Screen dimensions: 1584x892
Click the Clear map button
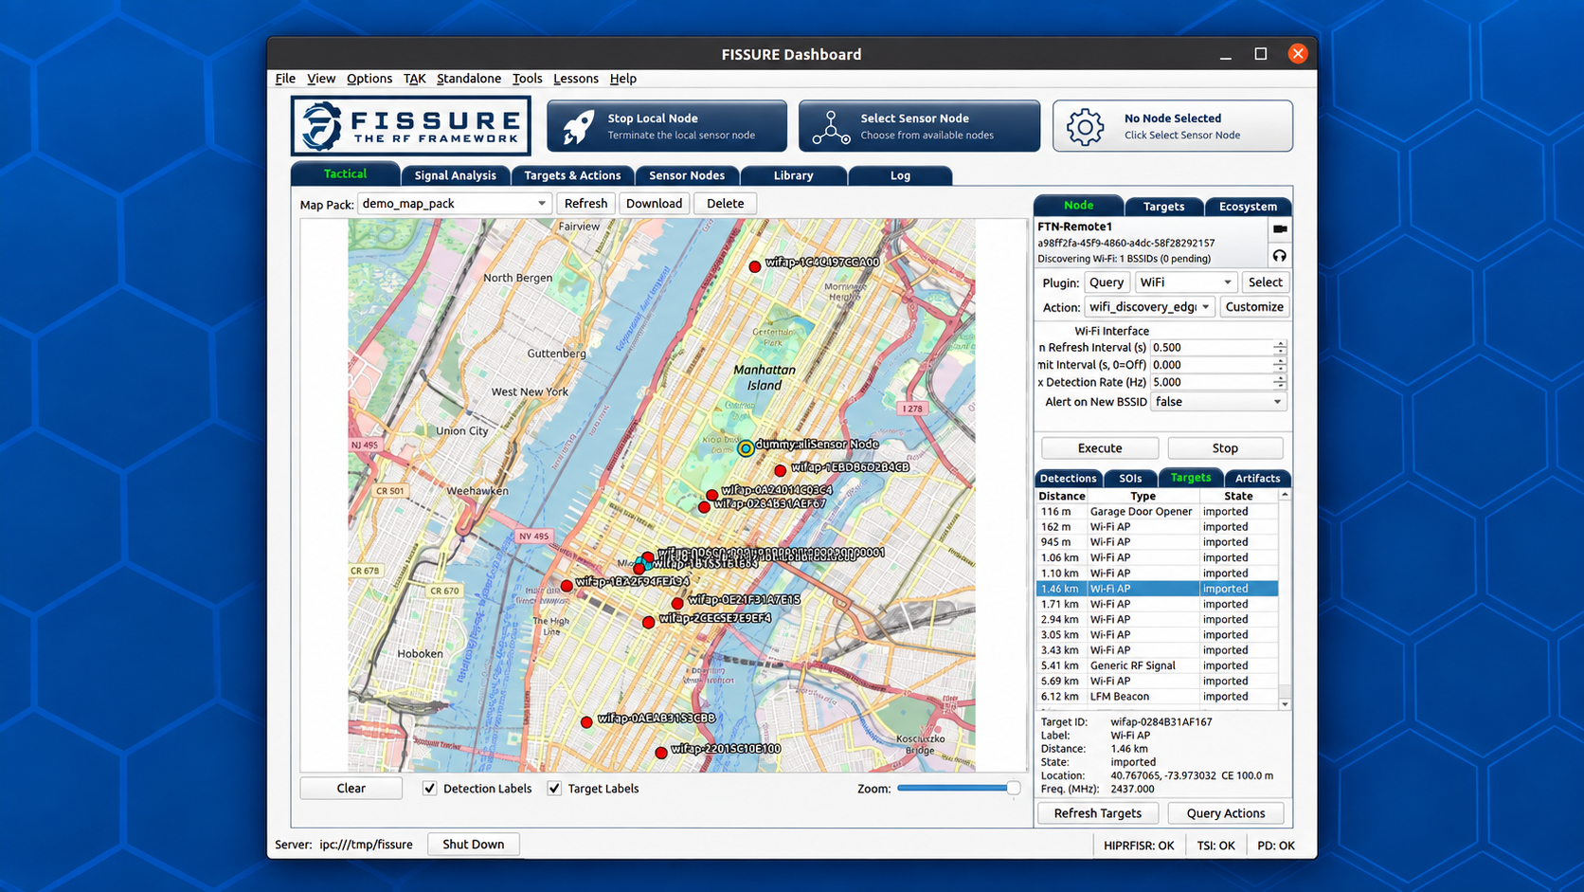coord(351,789)
